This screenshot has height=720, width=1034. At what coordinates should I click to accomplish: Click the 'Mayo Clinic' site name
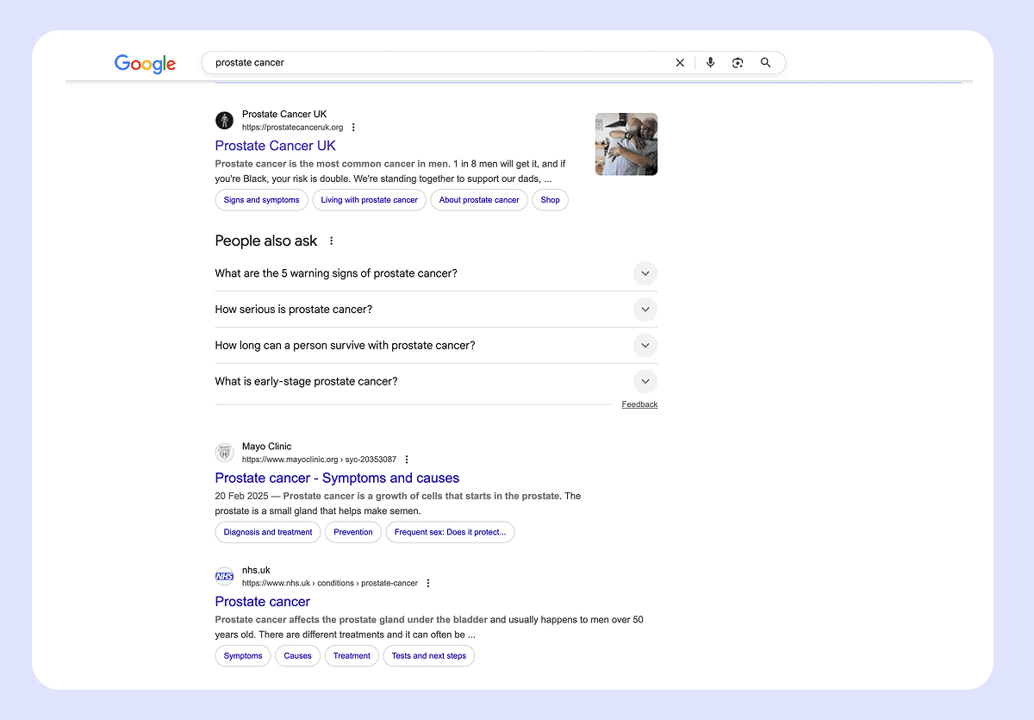pos(267,447)
